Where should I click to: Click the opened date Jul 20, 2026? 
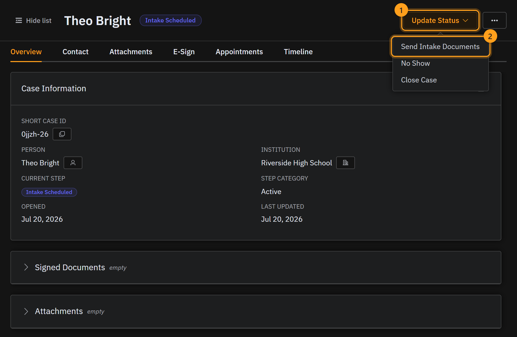(42, 219)
